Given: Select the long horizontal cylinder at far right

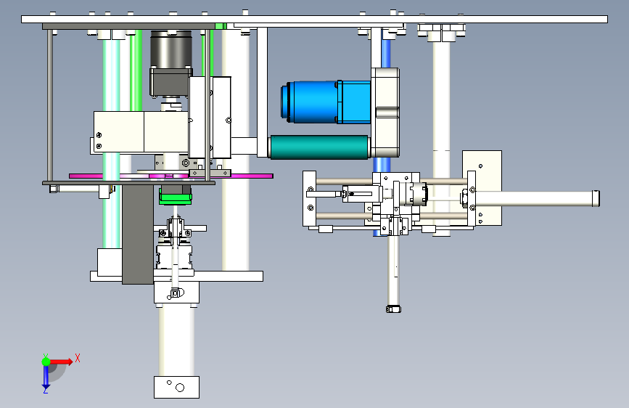Looking at the screenshot, I should pos(538,199).
